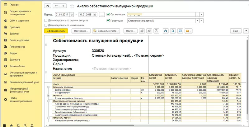Expand 'Варианты отчета' dropdown
The image size is (249, 127).
107,31
